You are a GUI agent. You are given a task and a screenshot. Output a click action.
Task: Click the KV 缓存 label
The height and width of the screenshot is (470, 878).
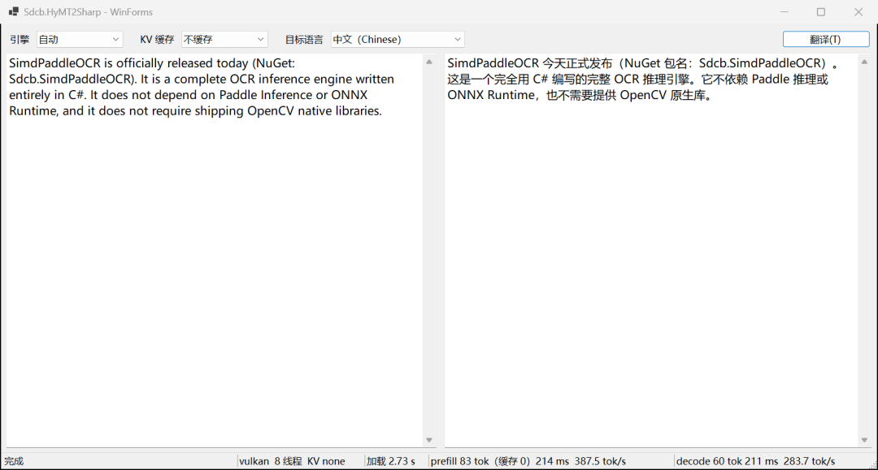(x=157, y=40)
